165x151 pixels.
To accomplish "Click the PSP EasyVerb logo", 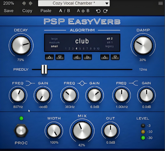I will pyautogui.click(x=82, y=22).
